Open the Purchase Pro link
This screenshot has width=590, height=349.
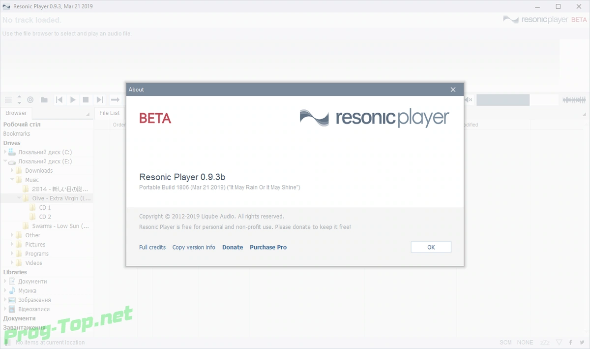coord(268,247)
